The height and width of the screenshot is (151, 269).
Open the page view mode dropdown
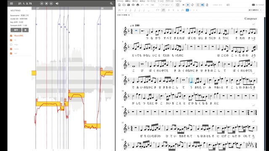point(167,5)
